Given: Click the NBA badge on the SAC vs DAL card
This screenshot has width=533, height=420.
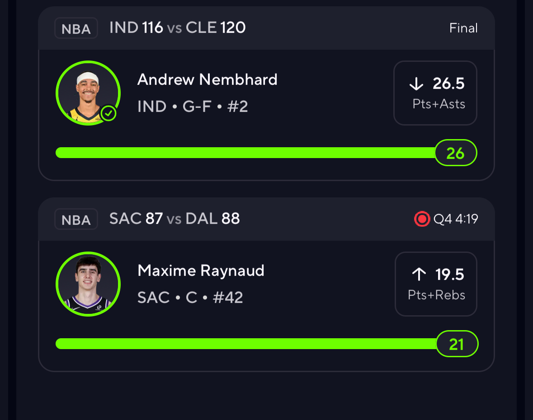Looking at the screenshot, I should pyautogui.click(x=76, y=219).
